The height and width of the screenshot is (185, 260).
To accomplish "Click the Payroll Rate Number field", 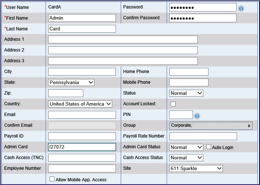I will (203, 136).
